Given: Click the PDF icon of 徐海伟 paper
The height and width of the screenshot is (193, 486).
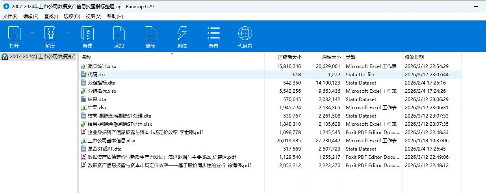Looking at the screenshot, I should pyautogui.click(x=83, y=165).
